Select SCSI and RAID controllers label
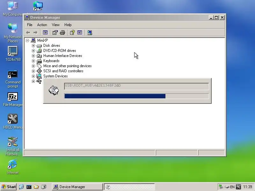The image size is (255, 191). click(63, 71)
